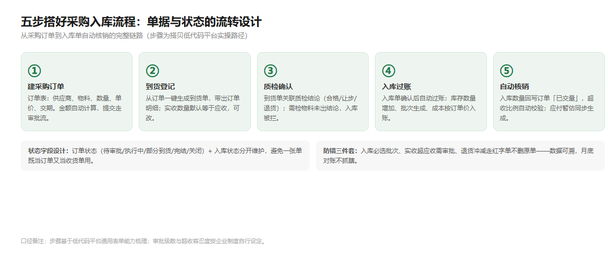608x253 pixels.
Task: Click circled number ② above 到货登记
Action: tap(152, 71)
